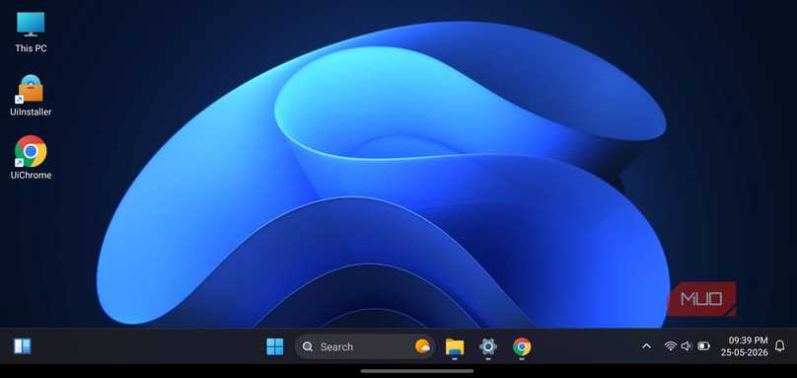Click the taskbar Search box
The width and height of the screenshot is (797, 378).
pyautogui.click(x=364, y=346)
